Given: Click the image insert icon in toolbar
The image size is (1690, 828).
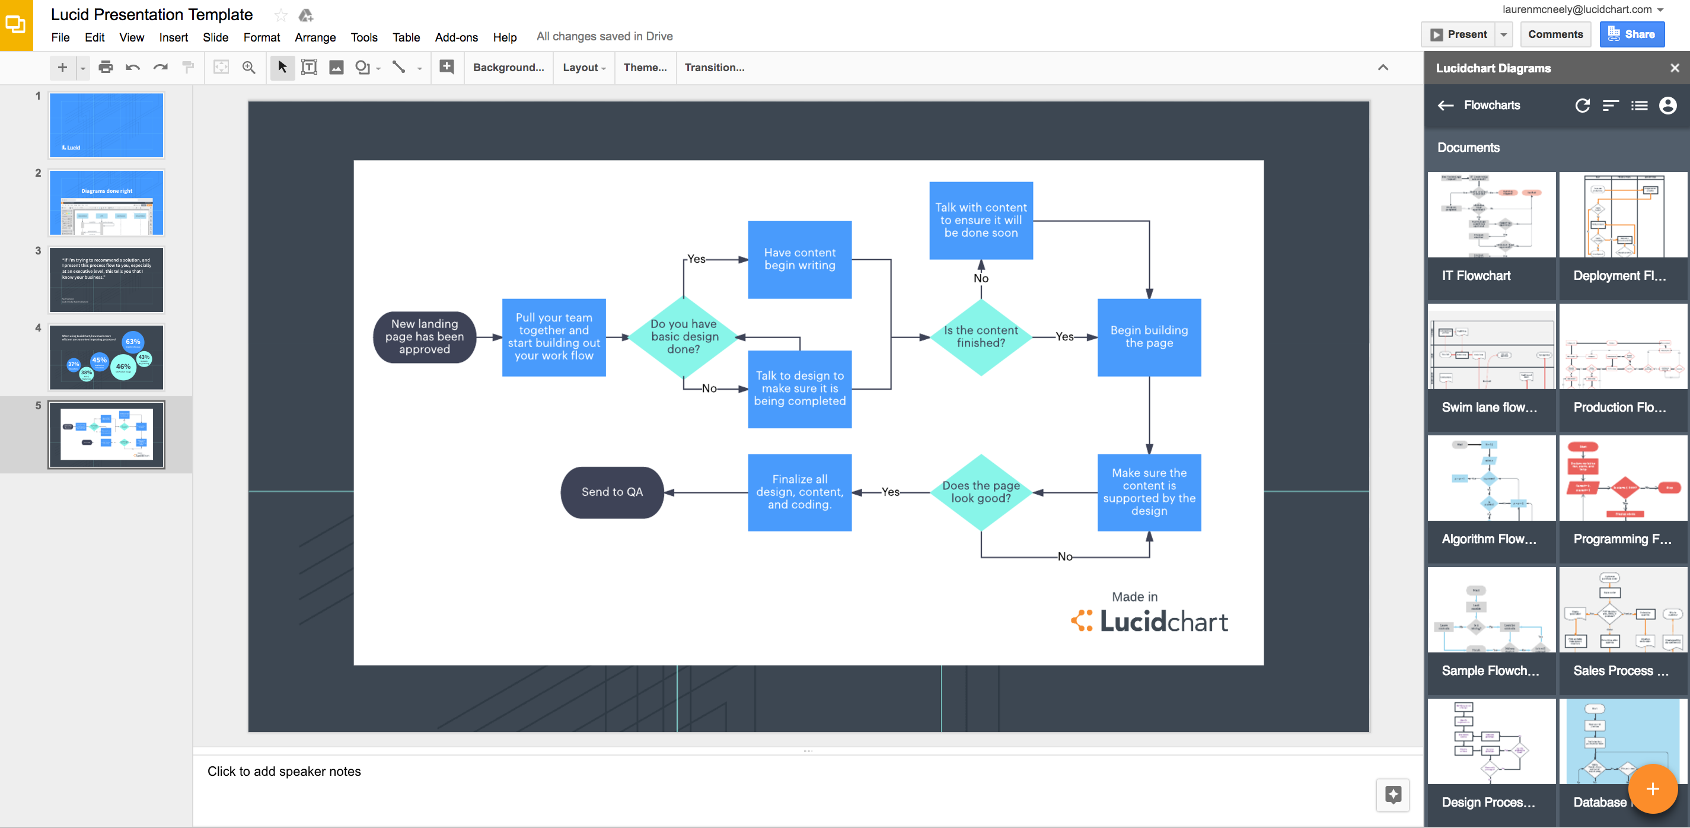Looking at the screenshot, I should [335, 67].
